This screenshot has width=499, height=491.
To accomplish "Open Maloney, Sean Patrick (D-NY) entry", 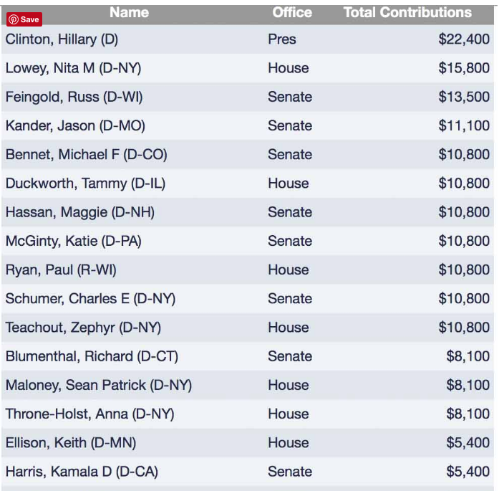I will pyautogui.click(x=99, y=386).
